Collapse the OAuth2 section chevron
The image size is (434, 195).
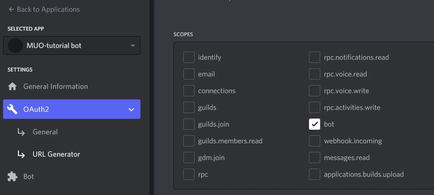coord(131,109)
